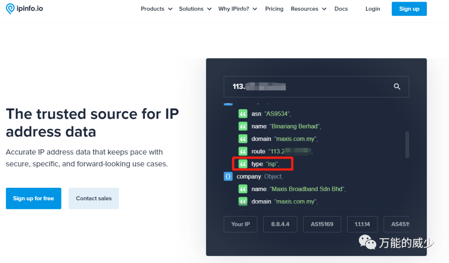Click the company name "Maxis Broadband Sdn Bhd"
Image resolution: width=449 pixels, height=263 pixels.
tap(308, 189)
